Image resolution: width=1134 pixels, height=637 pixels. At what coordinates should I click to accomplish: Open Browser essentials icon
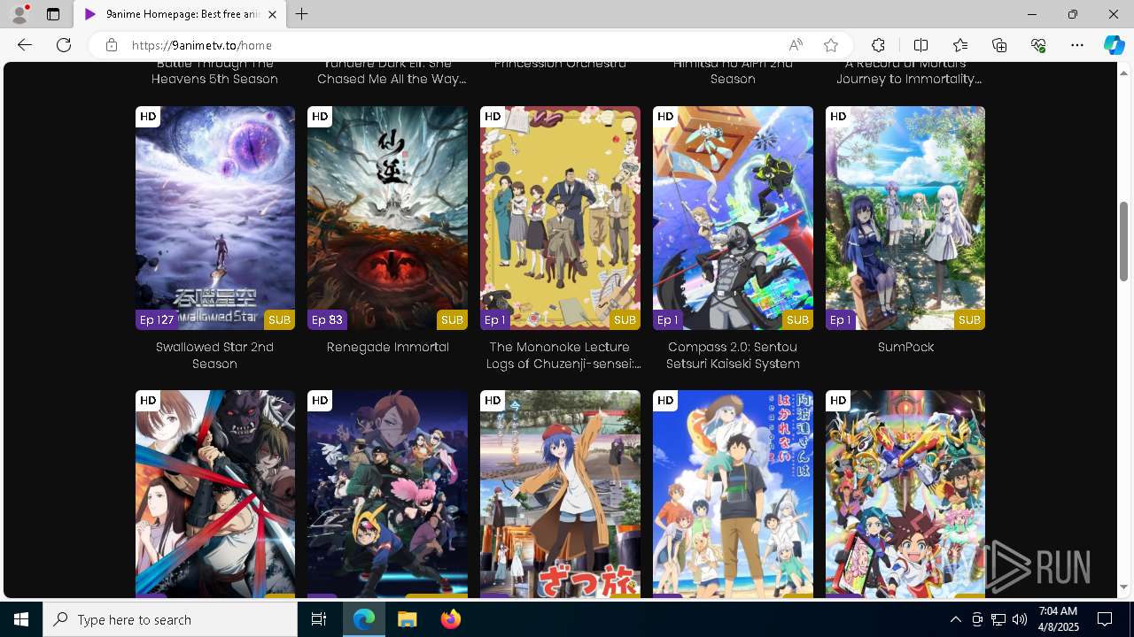pos(1038,45)
